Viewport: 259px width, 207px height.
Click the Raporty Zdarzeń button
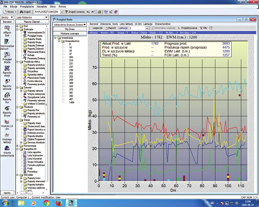click(32, 22)
